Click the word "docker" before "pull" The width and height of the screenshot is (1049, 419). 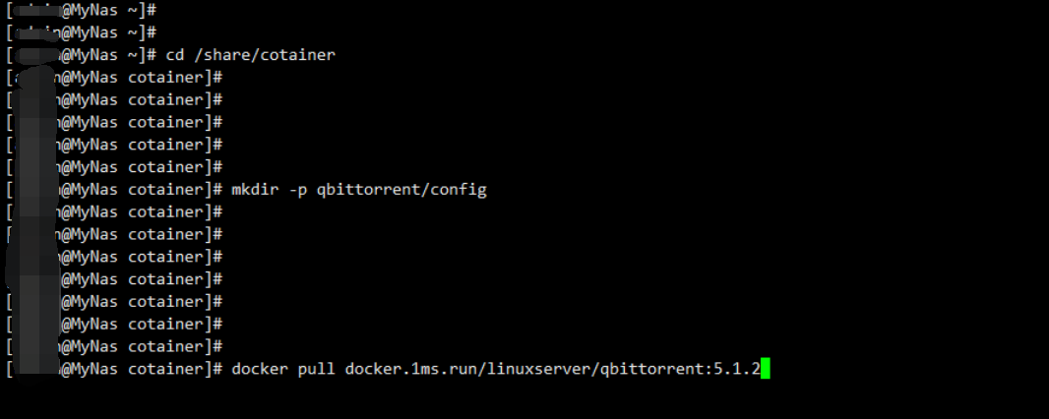pos(260,368)
